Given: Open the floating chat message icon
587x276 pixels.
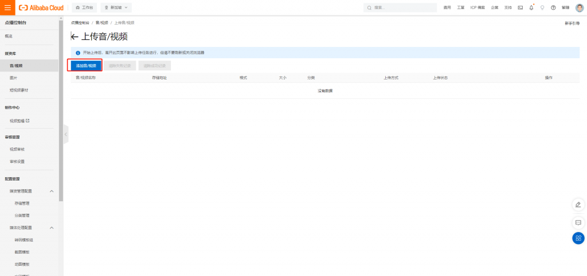Looking at the screenshot, I should coord(578,223).
